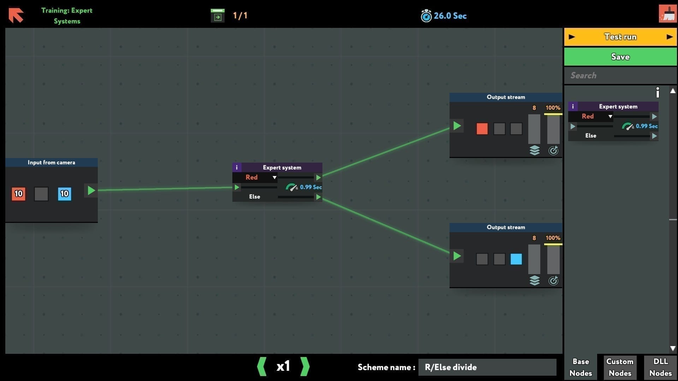The width and height of the screenshot is (678, 381).
Task: Click the stopwatch timer icon
Action: click(x=426, y=16)
